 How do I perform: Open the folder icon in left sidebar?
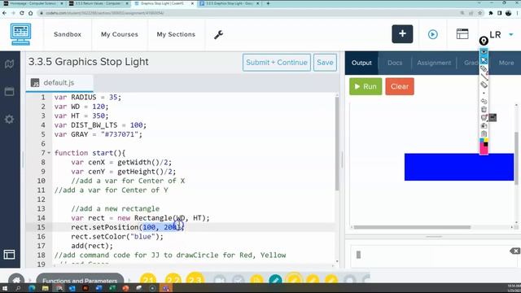coord(9,91)
